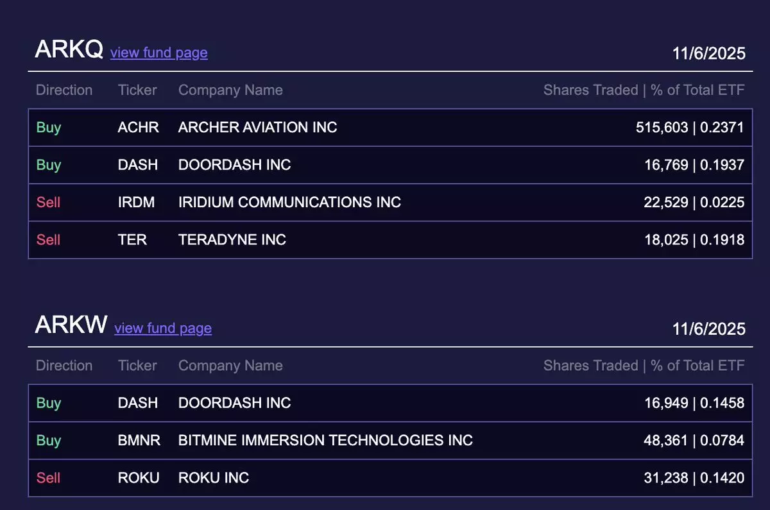Select BITMINE IMMERSION TECHNOLOGIES INC name
Image resolution: width=770 pixels, height=510 pixels.
pos(325,441)
